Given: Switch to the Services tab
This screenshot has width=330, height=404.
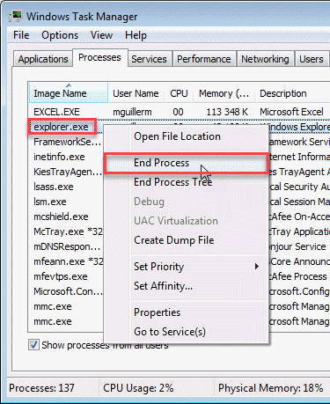Looking at the screenshot, I should pyautogui.click(x=149, y=59).
